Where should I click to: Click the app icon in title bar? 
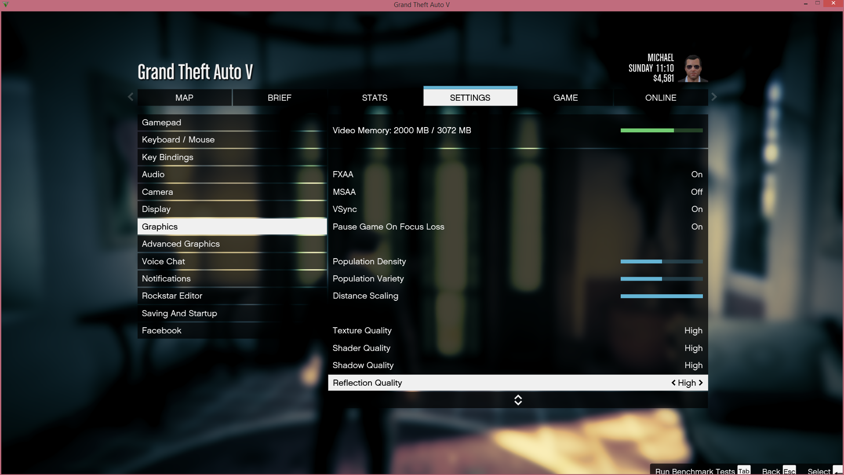6,4
